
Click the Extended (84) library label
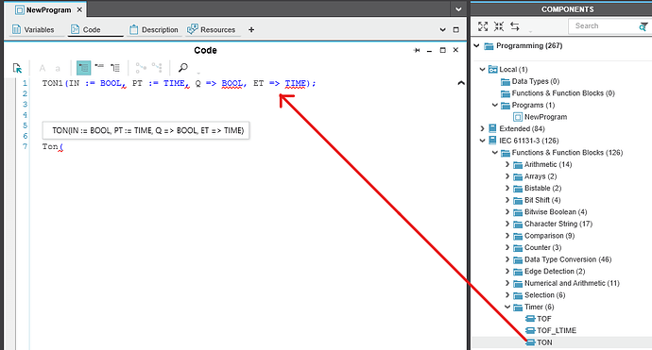[x=522, y=128]
